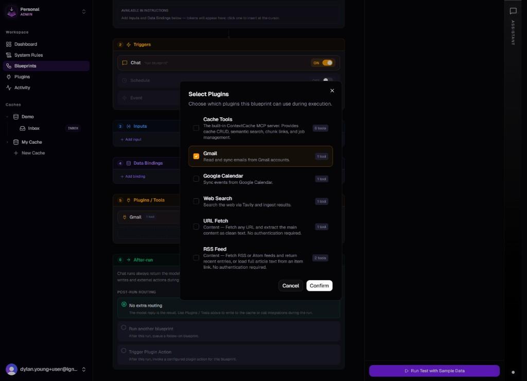
Task: Go to Blueprints in the sidebar
Action: [25, 66]
